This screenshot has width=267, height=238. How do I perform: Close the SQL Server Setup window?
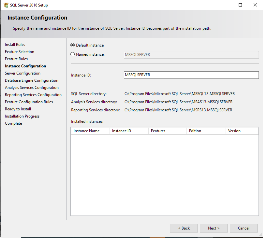(x=255, y=5)
